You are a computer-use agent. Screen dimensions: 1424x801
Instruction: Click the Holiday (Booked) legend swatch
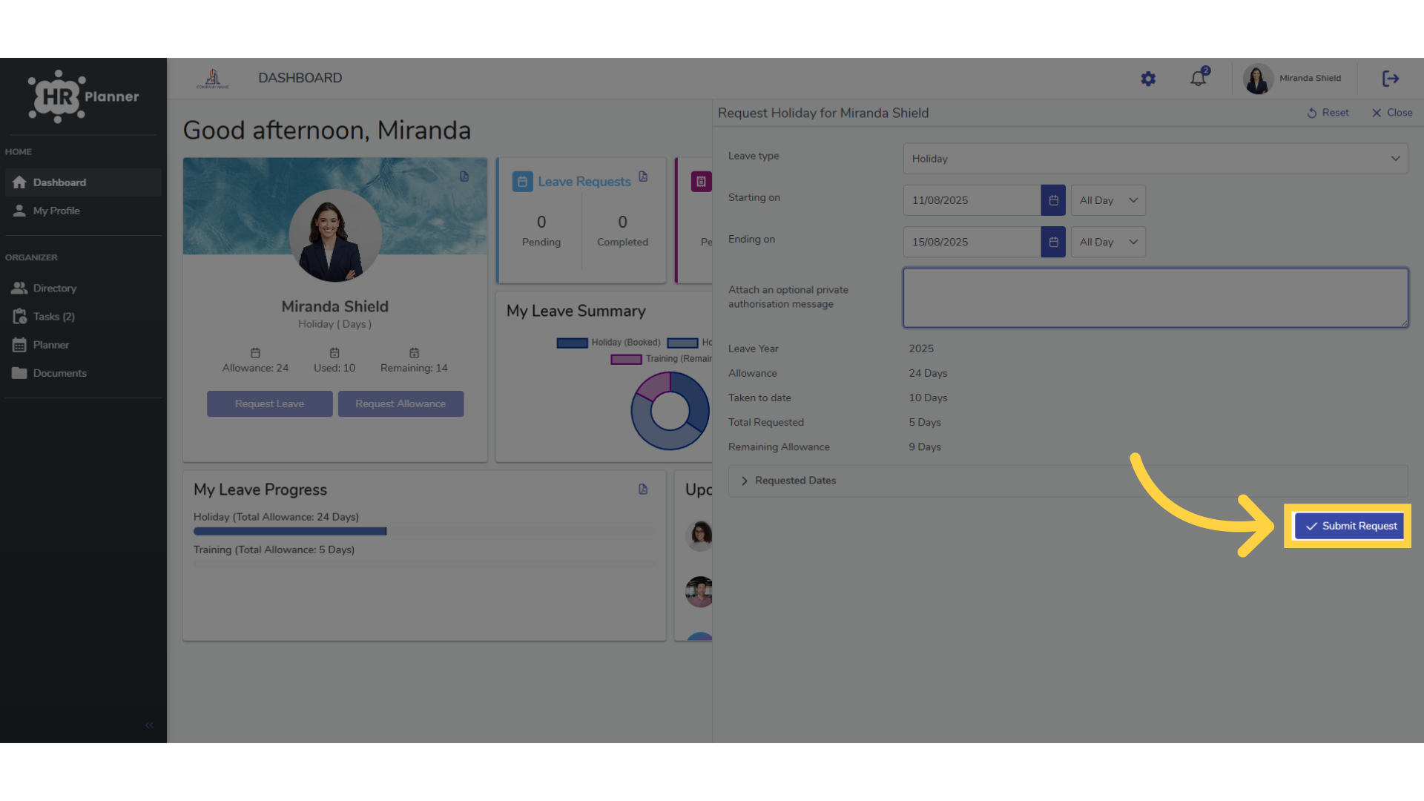click(572, 343)
